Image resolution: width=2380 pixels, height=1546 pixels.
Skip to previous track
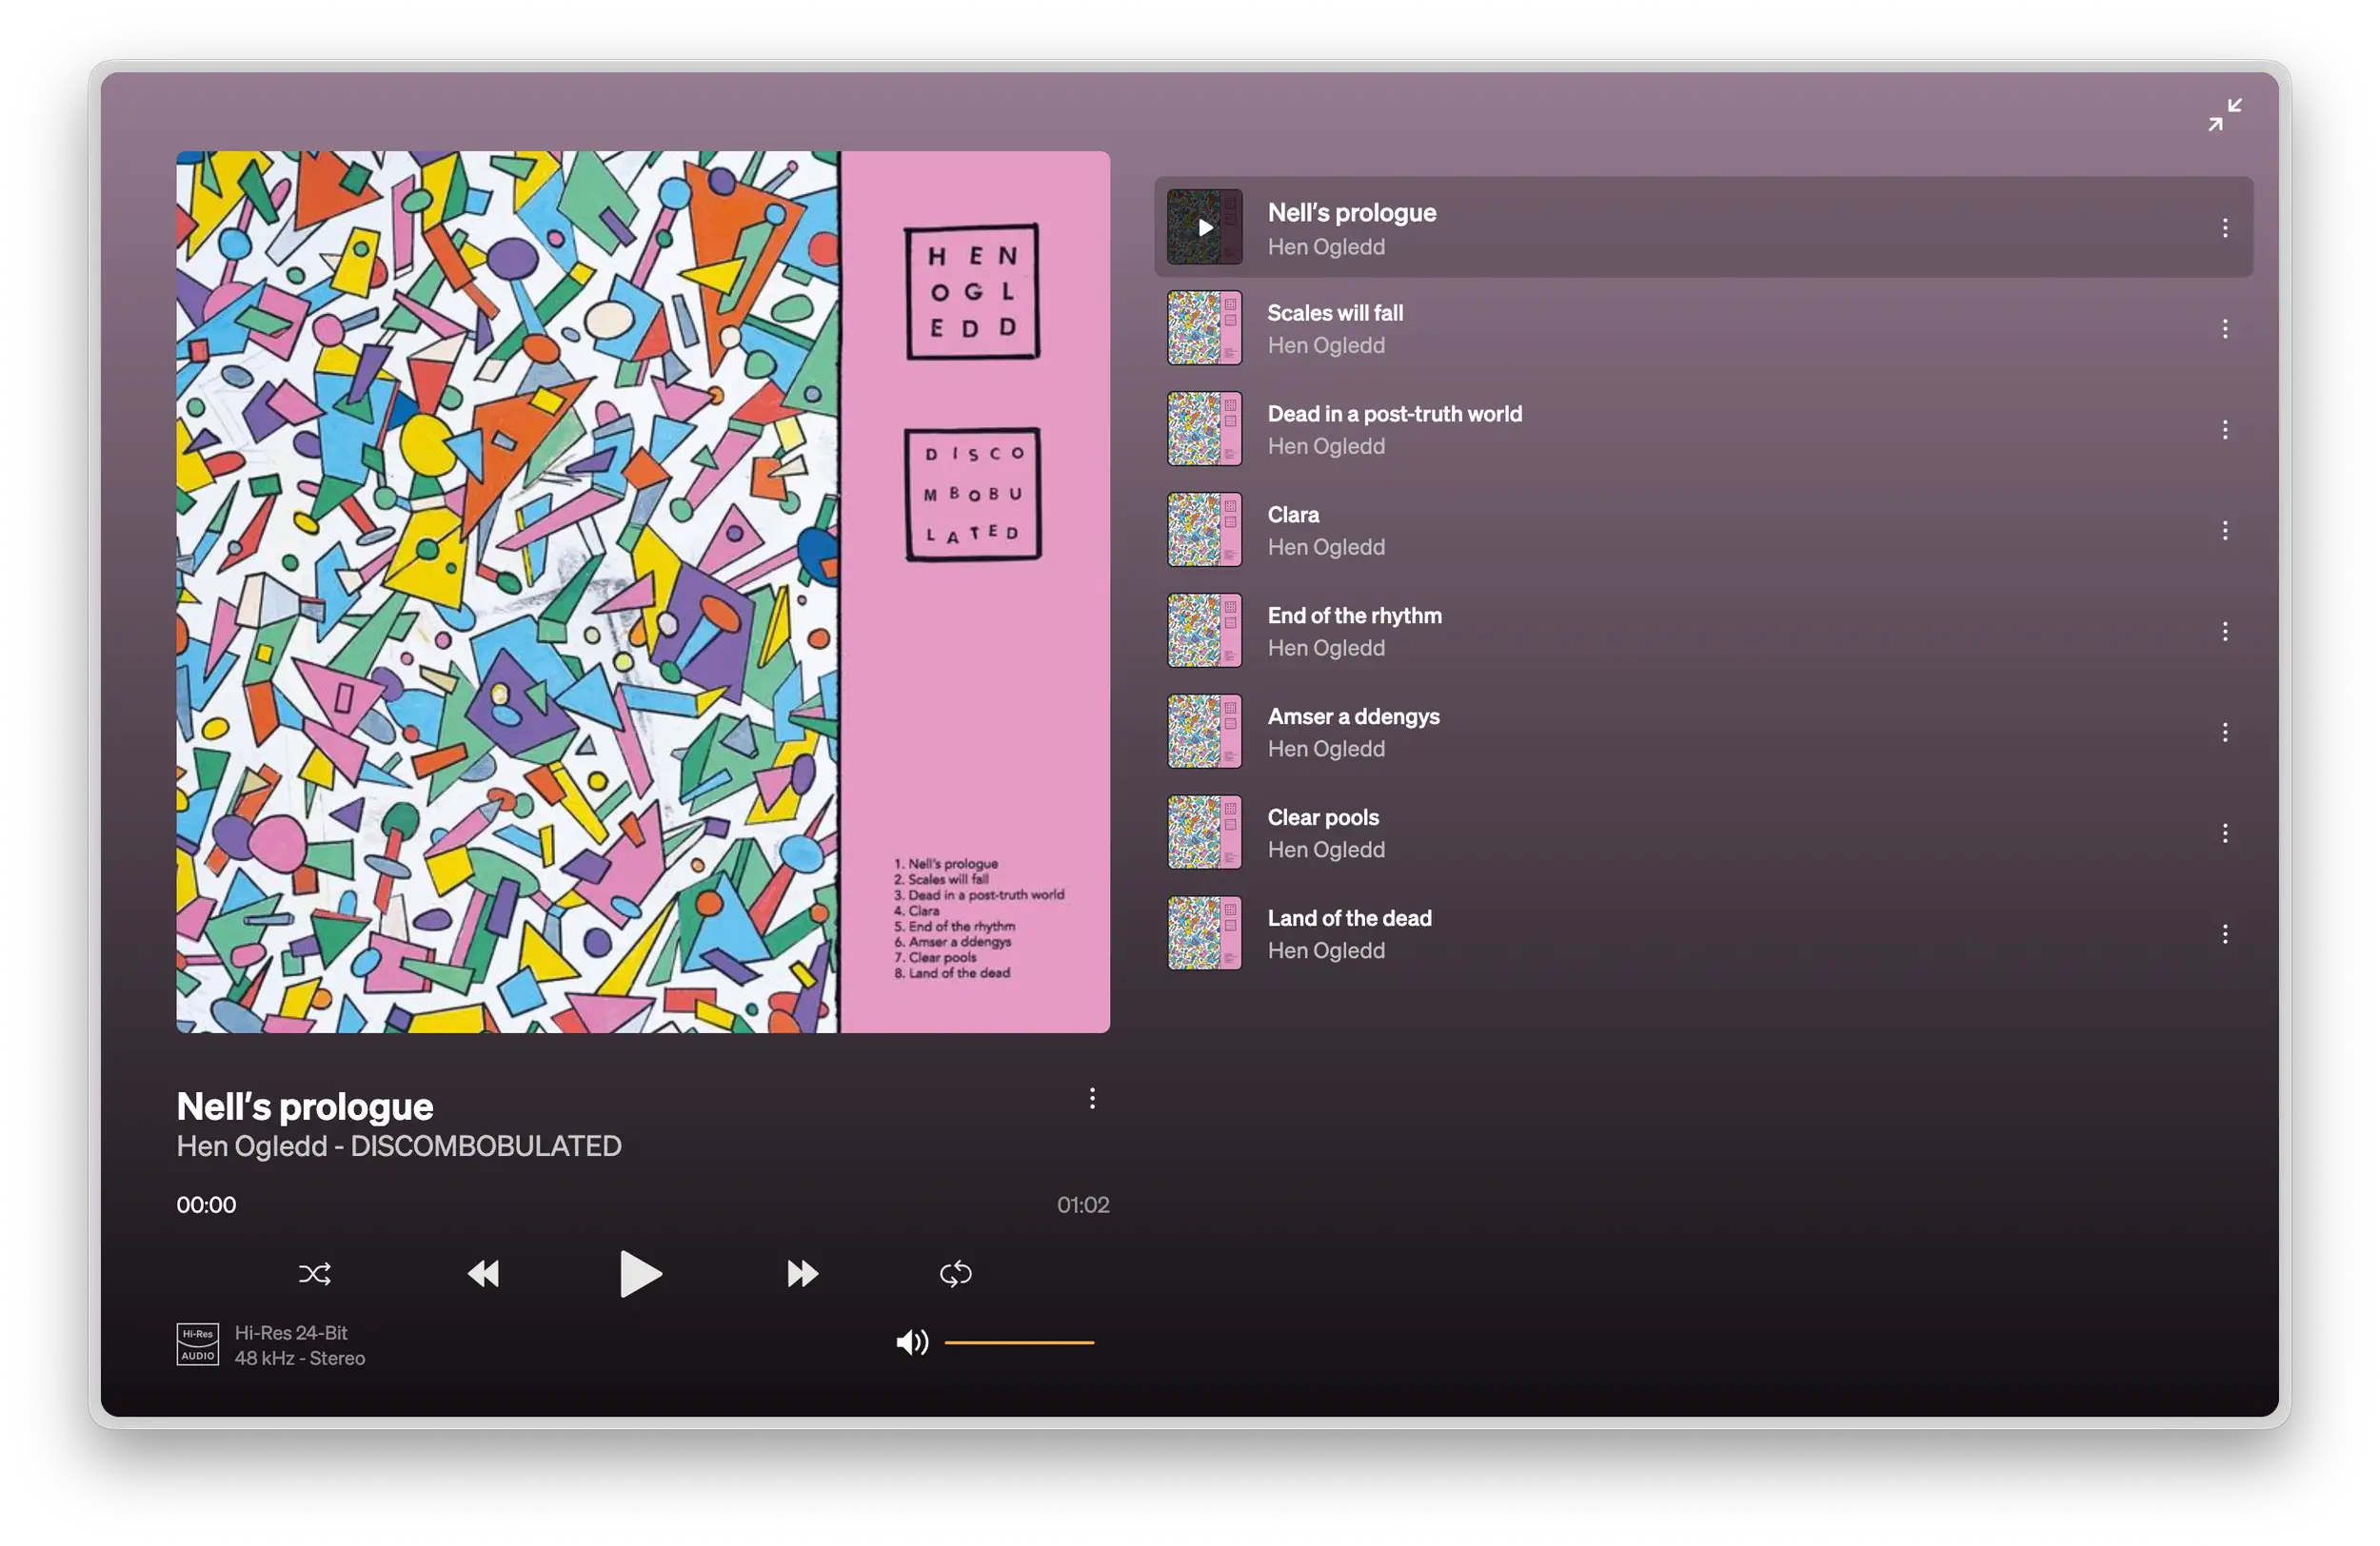(484, 1273)
